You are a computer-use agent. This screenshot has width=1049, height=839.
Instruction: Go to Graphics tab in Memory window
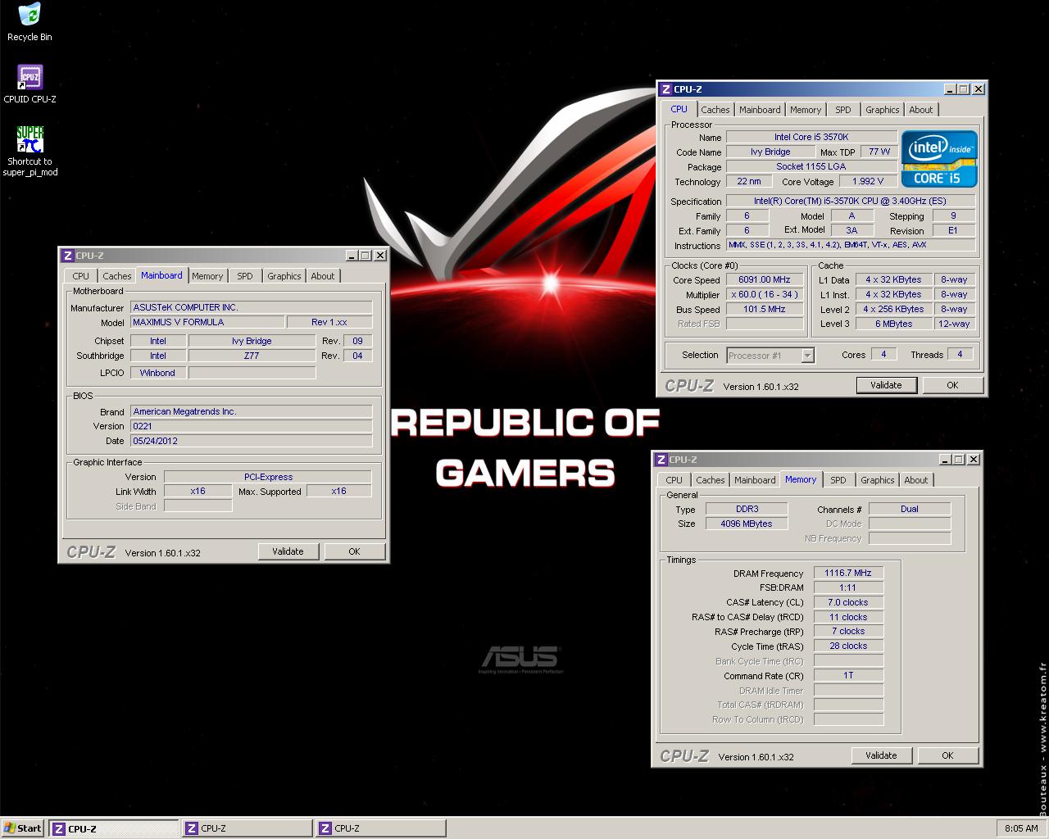pyautogui.click(x=877, y=480)
